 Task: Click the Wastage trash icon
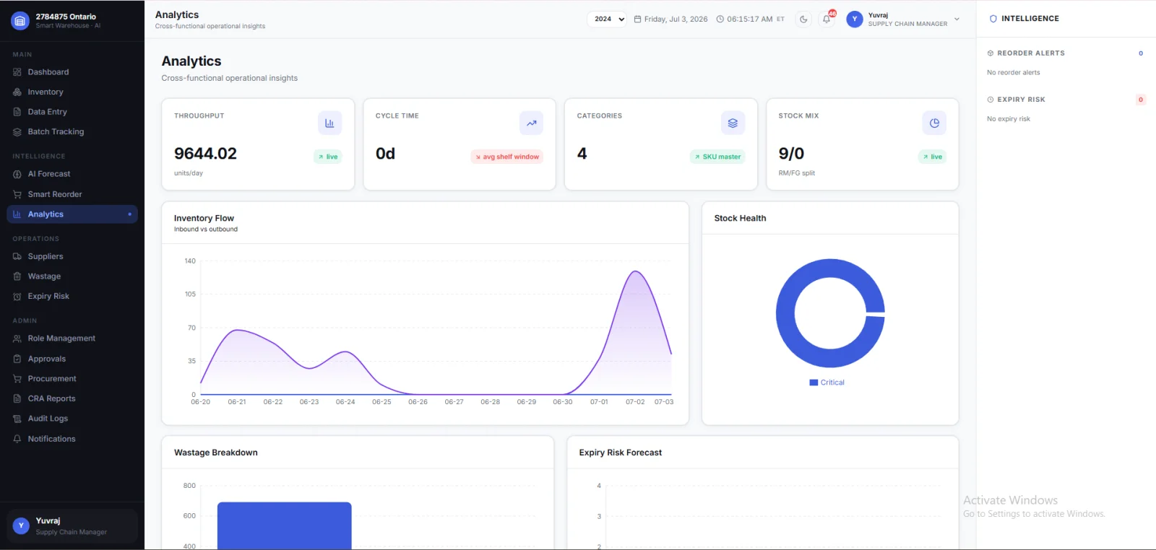17,276
